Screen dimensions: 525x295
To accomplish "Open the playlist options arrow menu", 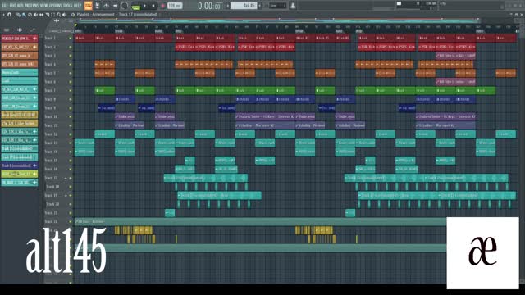I will pyautogui.click(x=3, y=15).
